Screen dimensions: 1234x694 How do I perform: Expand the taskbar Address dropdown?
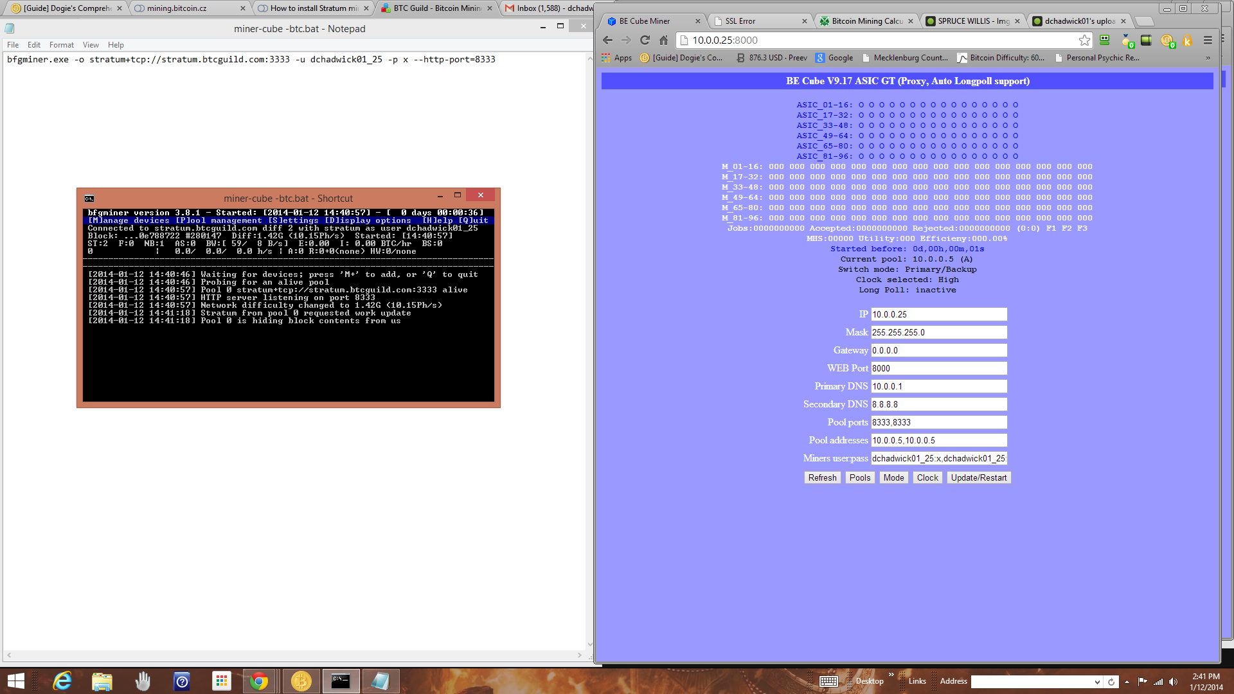tap(1096, 682)
